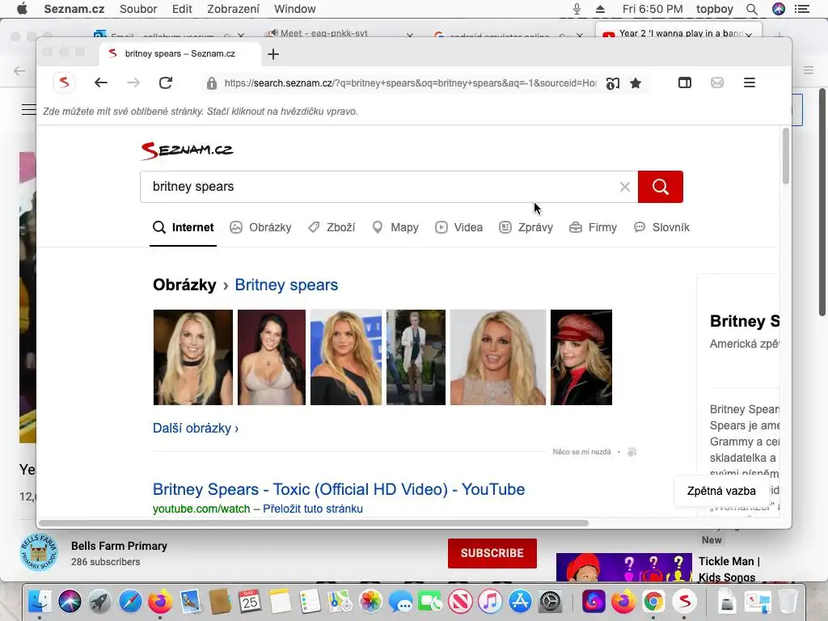
Task: Click the Seznam.cz logo
Action: (187, 150)
